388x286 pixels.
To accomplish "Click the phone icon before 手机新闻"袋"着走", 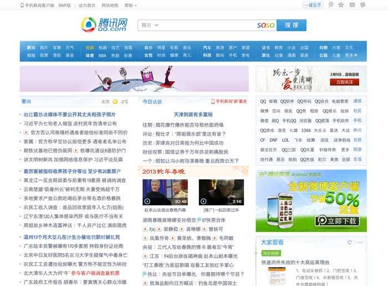I will pyautogui.click(x=212, y=101).
